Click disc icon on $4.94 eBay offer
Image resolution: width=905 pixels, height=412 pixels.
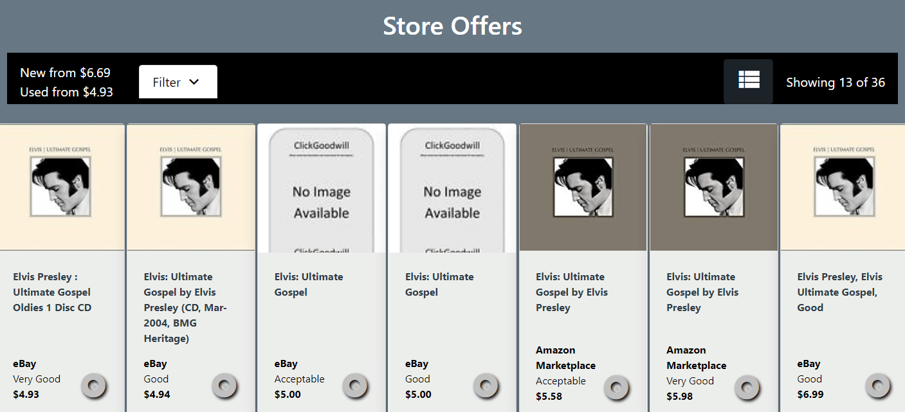(x=224, y=386)
